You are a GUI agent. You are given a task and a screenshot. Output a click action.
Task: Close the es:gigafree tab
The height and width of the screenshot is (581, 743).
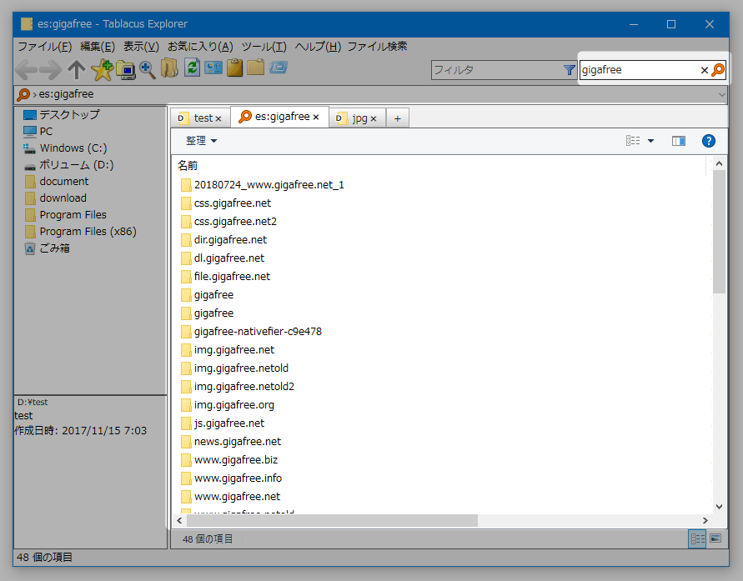316,117
